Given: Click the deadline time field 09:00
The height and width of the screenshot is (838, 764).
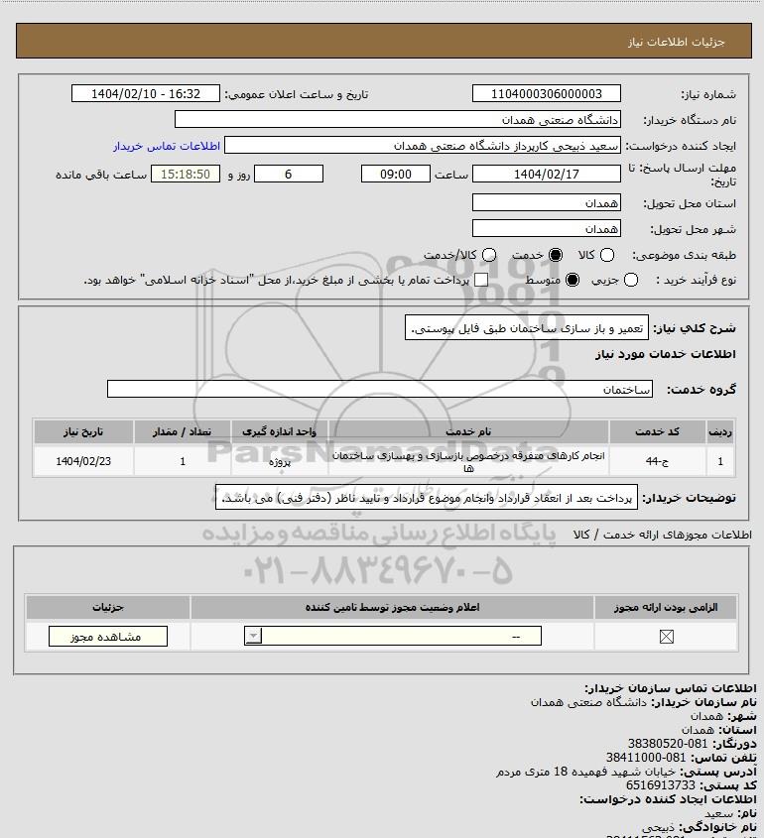Looking at the screenshot, I should [x=396, y=174].
